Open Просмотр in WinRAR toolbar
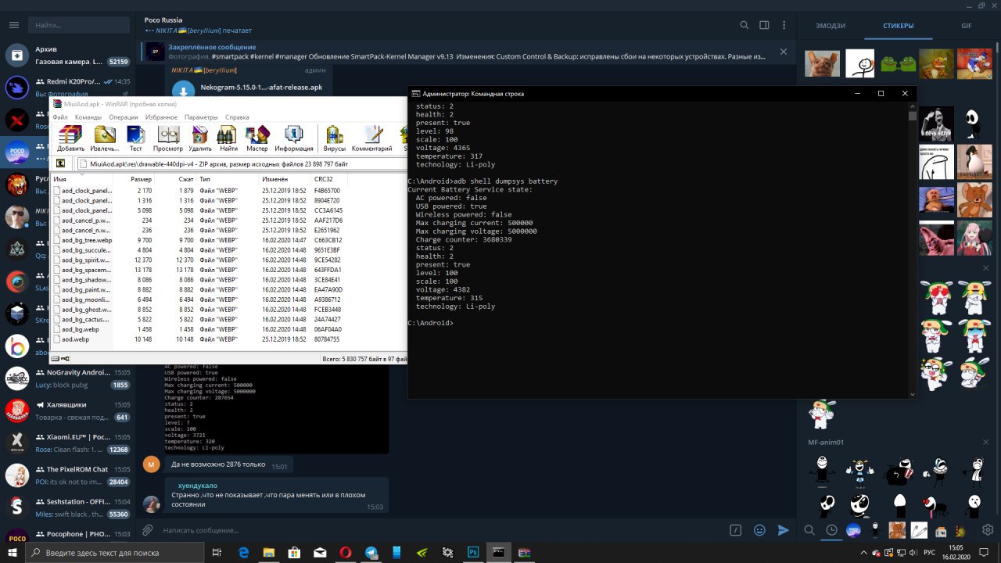This screenshot has width=1001, height=563. point(167,138)
